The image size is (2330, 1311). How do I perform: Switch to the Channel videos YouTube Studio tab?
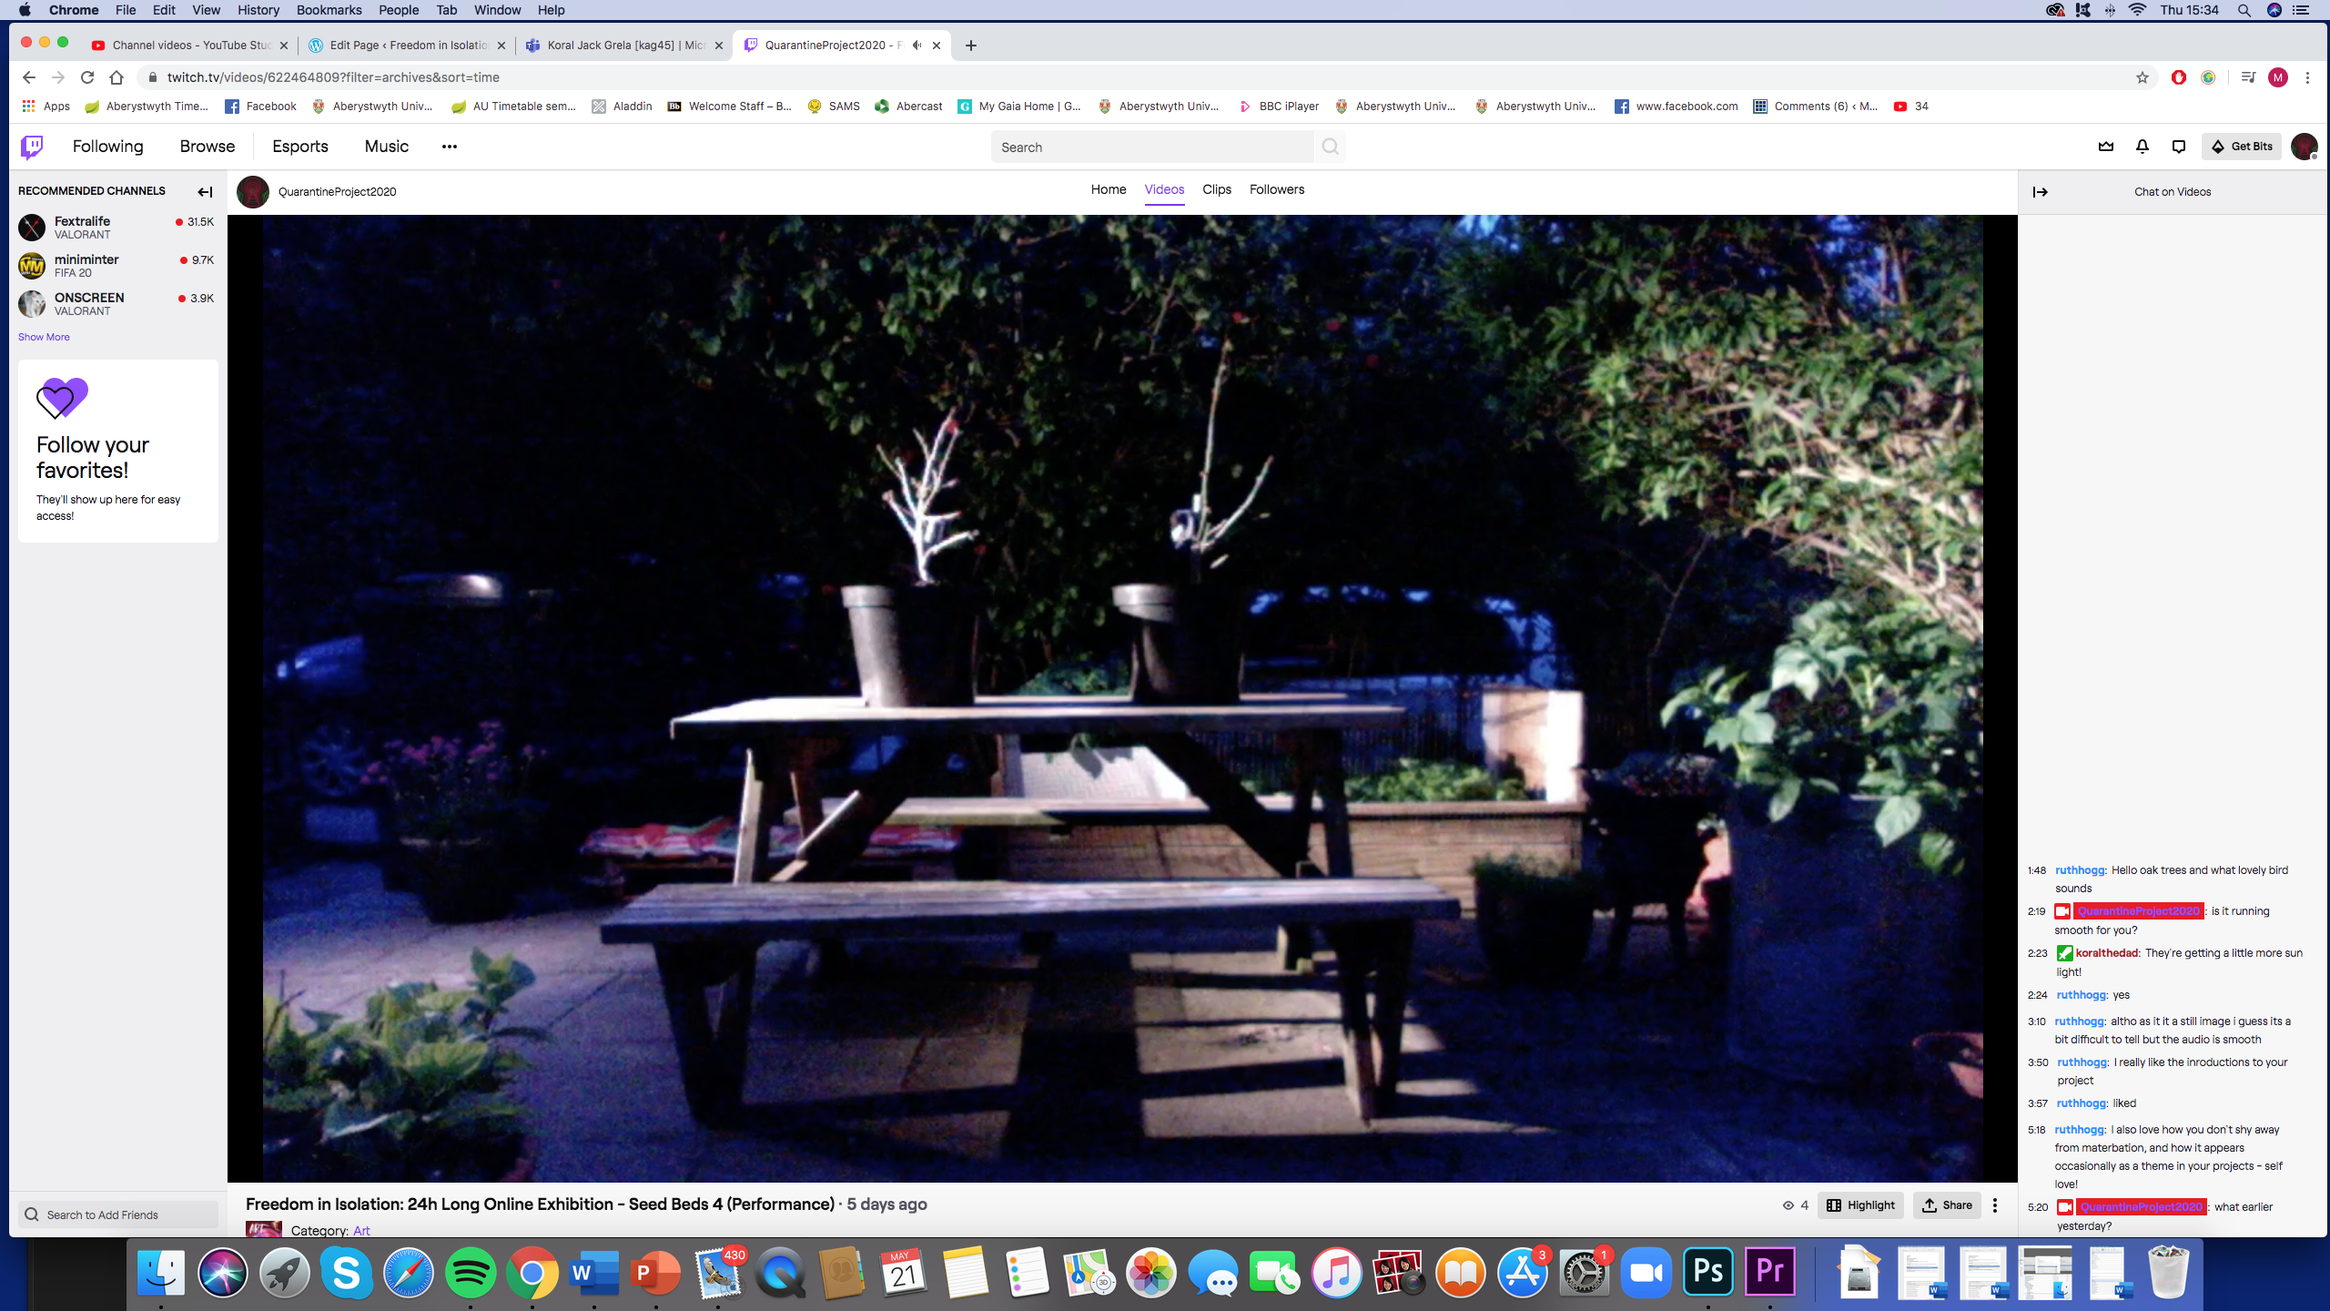point(190,46)
